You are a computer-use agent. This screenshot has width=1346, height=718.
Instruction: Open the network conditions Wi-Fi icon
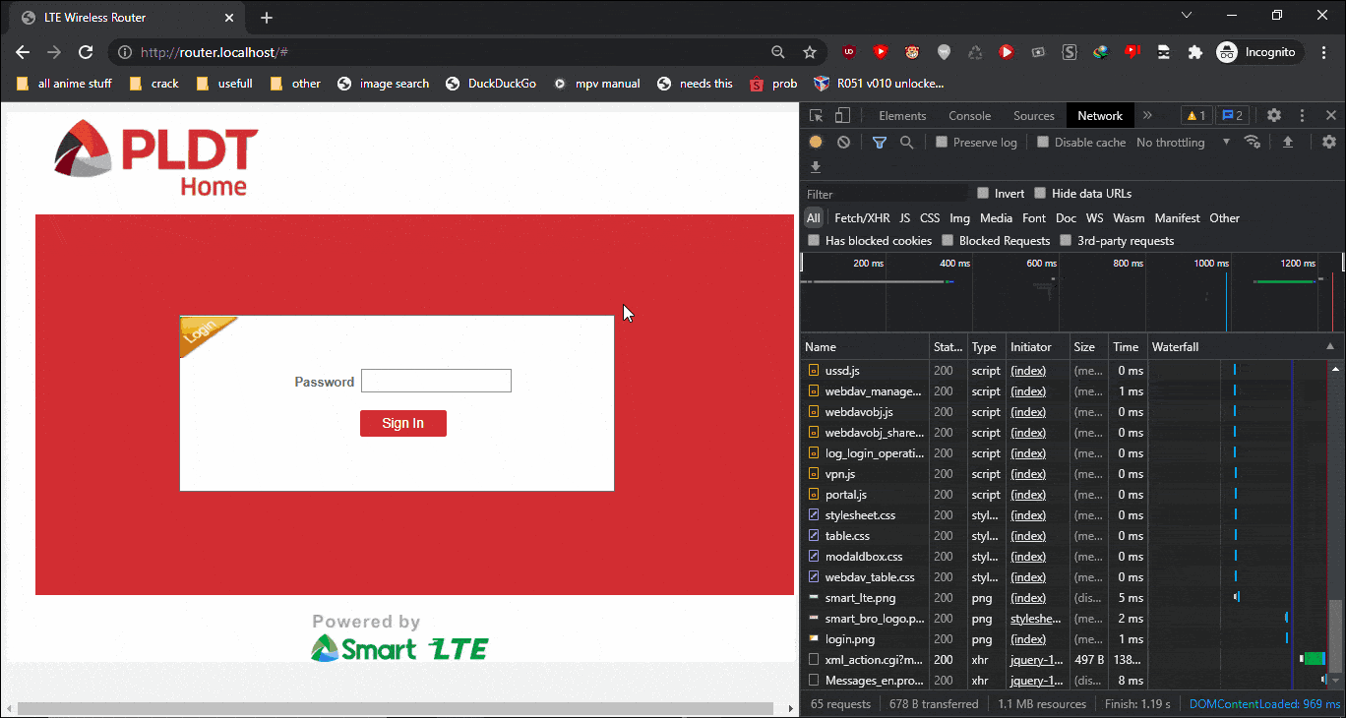tap(1253, 142)
